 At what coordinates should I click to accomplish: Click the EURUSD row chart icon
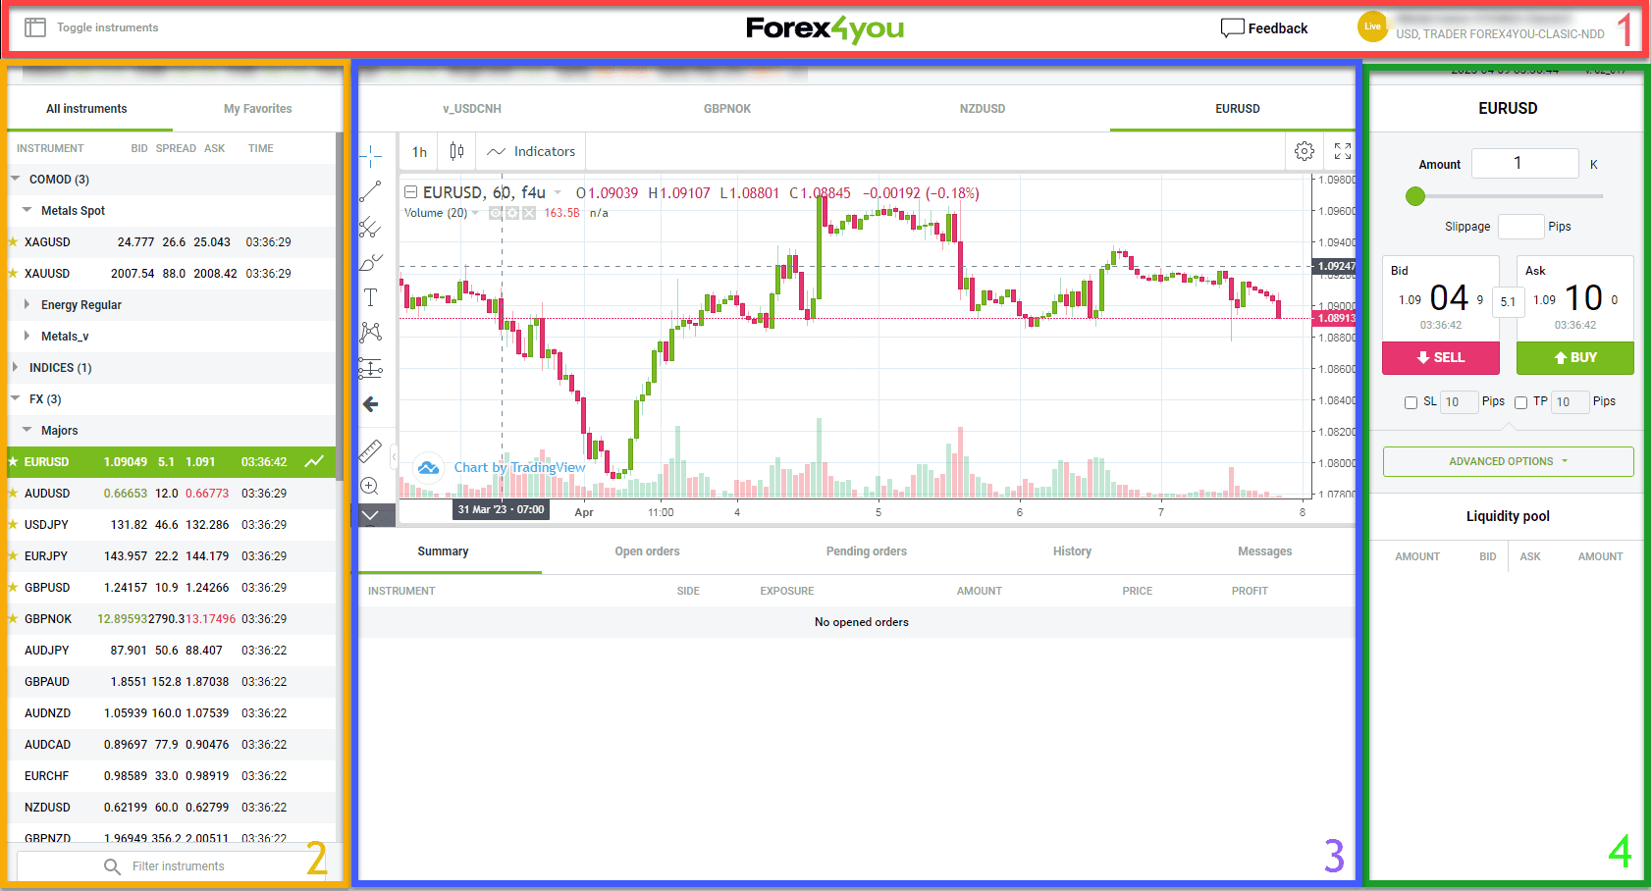click(x=314, y=461)
